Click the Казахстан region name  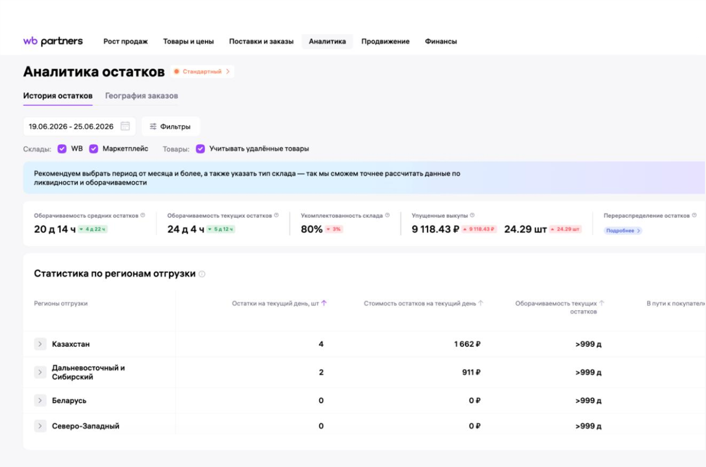tap(71, 344)
